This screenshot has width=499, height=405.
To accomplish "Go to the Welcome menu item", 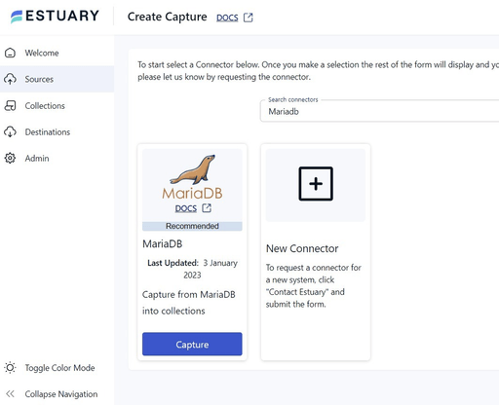I will point(57,53).
